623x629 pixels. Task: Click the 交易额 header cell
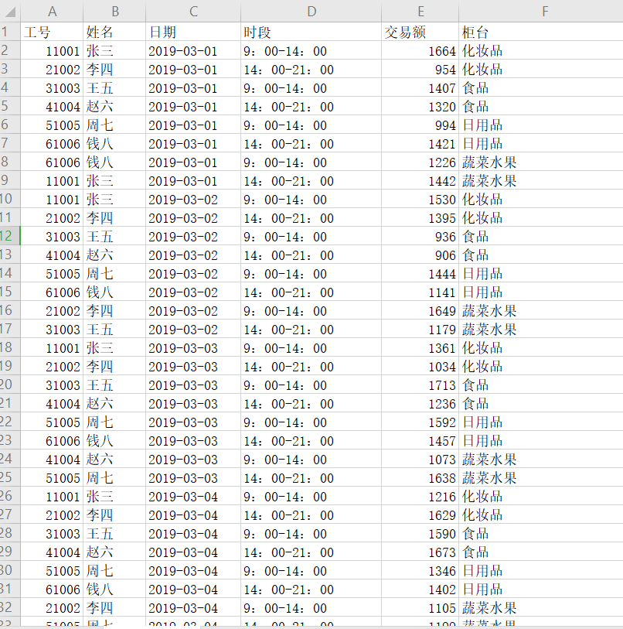(x=419, y=32)
